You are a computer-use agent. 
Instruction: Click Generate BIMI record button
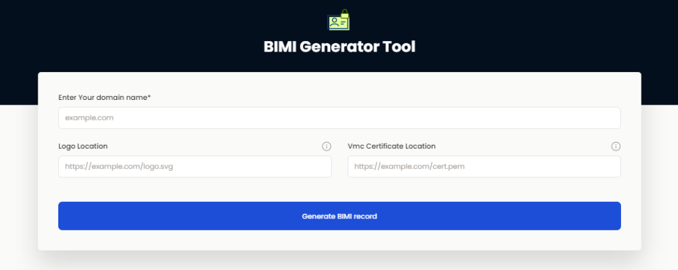(340, 216)
